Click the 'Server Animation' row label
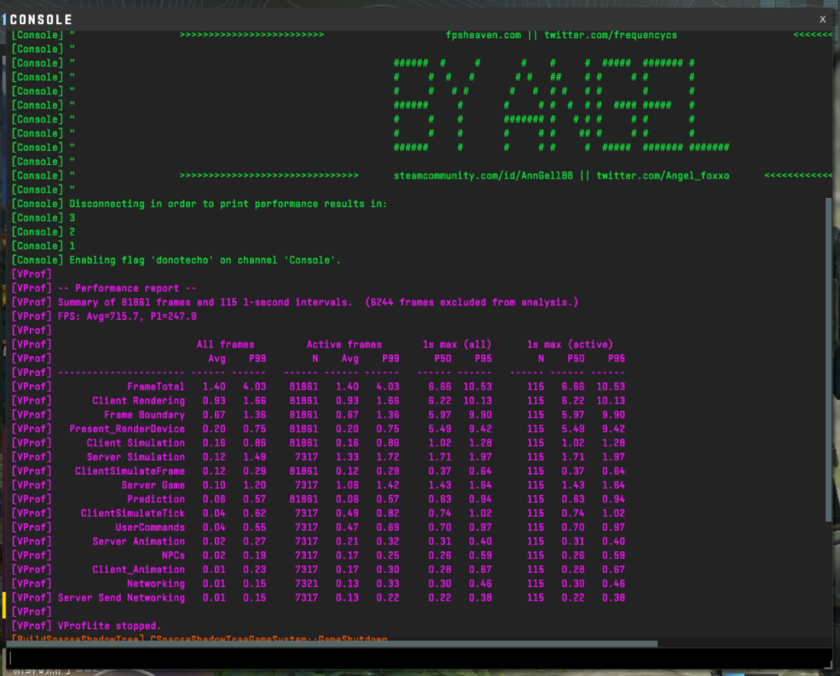 click(138, 542)
